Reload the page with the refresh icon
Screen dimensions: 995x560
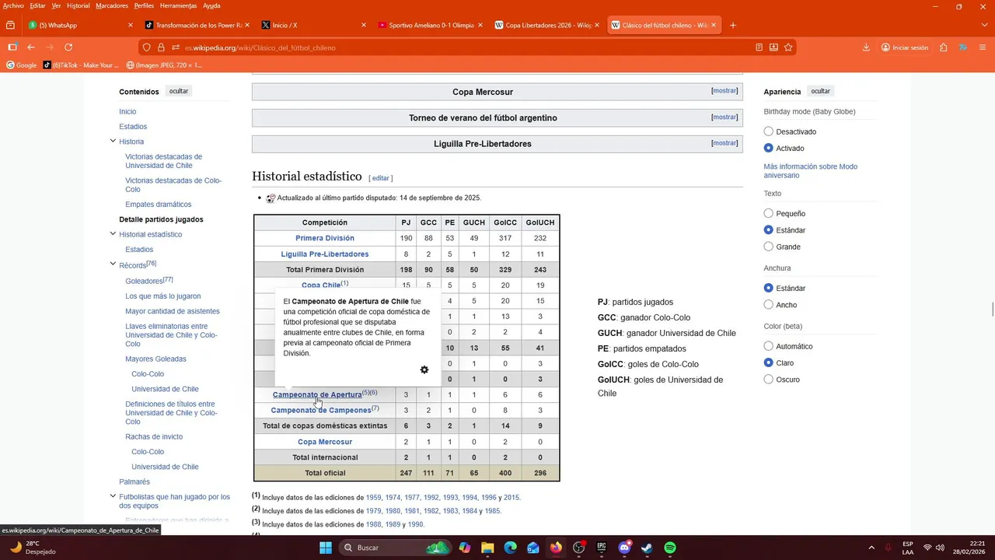coord(68,47)
